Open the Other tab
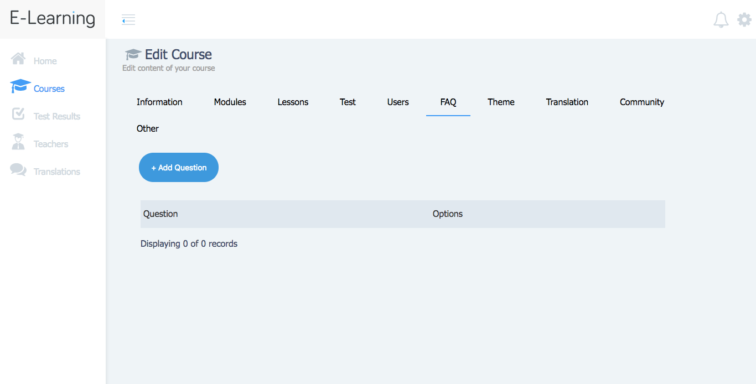The image size is (756, 384). tap(148, 128)
